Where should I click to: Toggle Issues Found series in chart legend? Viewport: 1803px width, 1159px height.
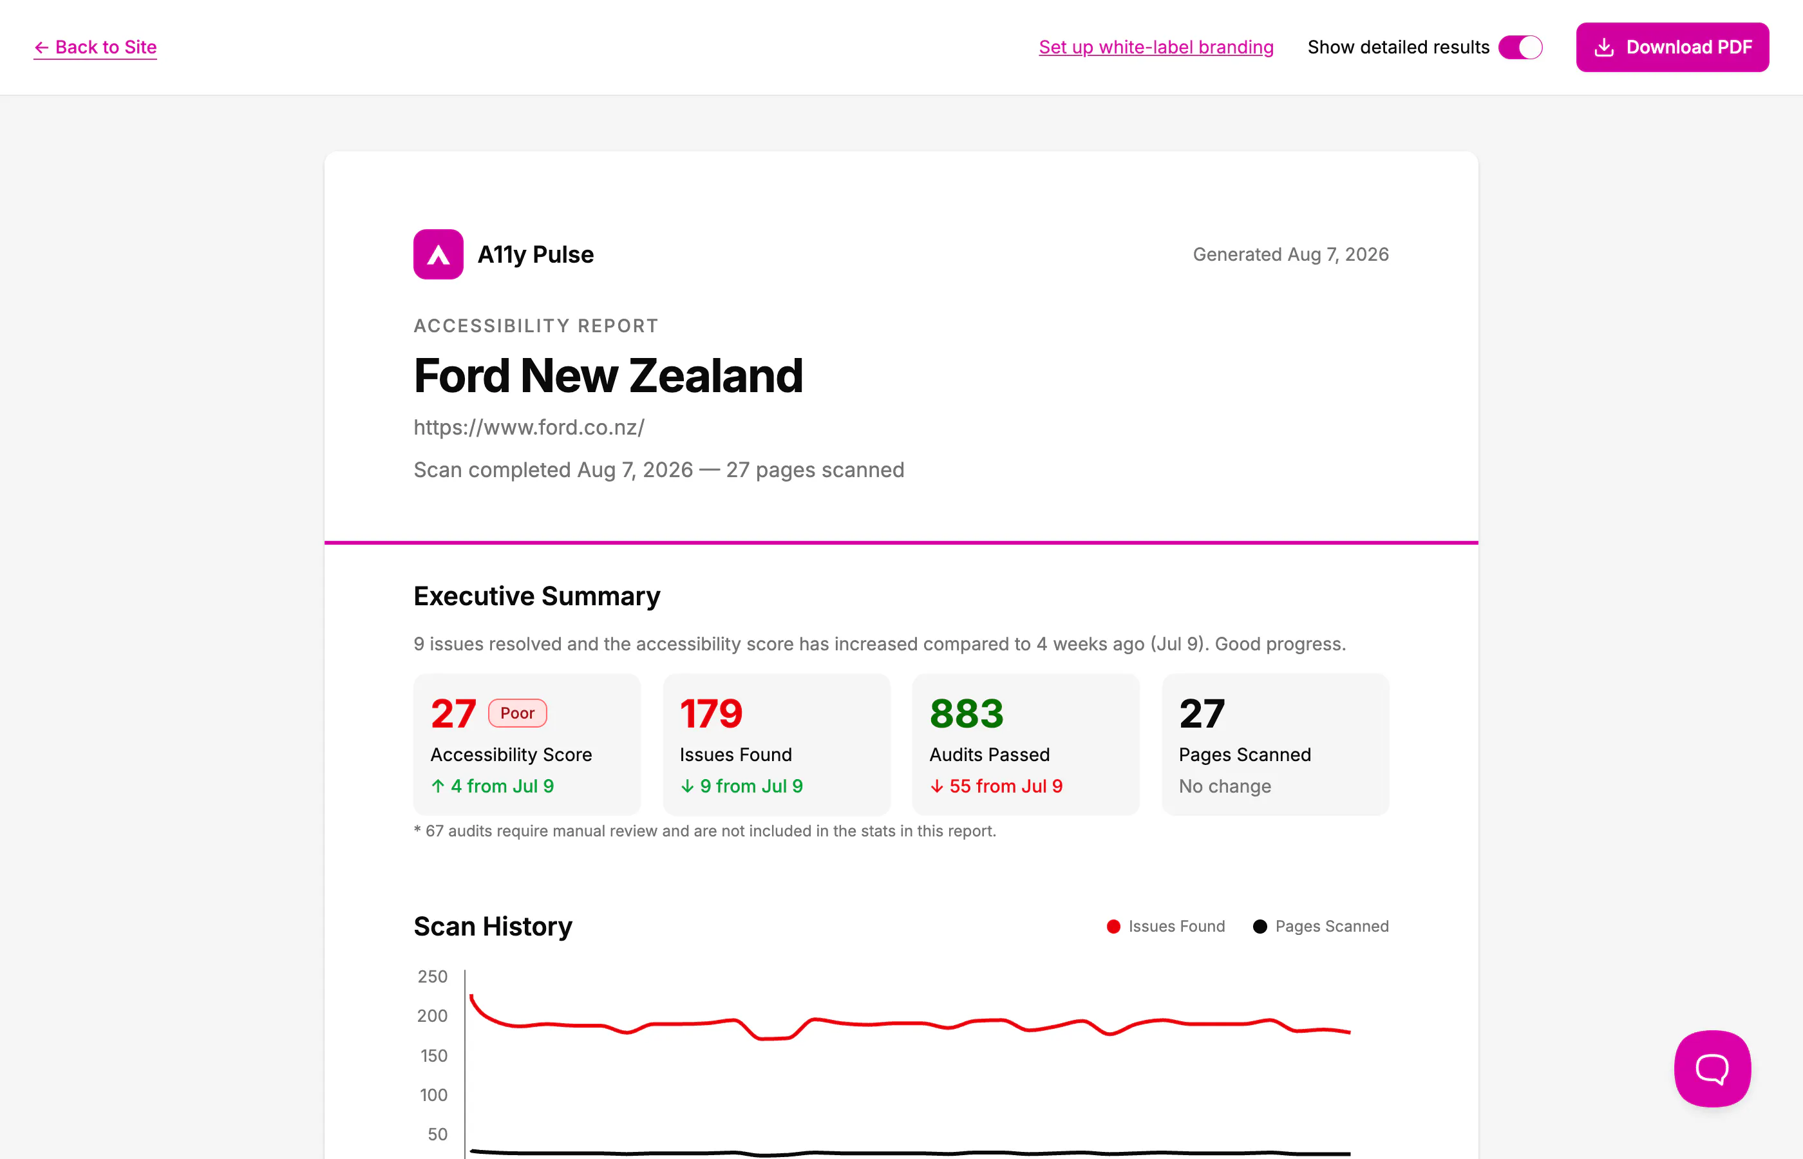[x=1166, y=927]
